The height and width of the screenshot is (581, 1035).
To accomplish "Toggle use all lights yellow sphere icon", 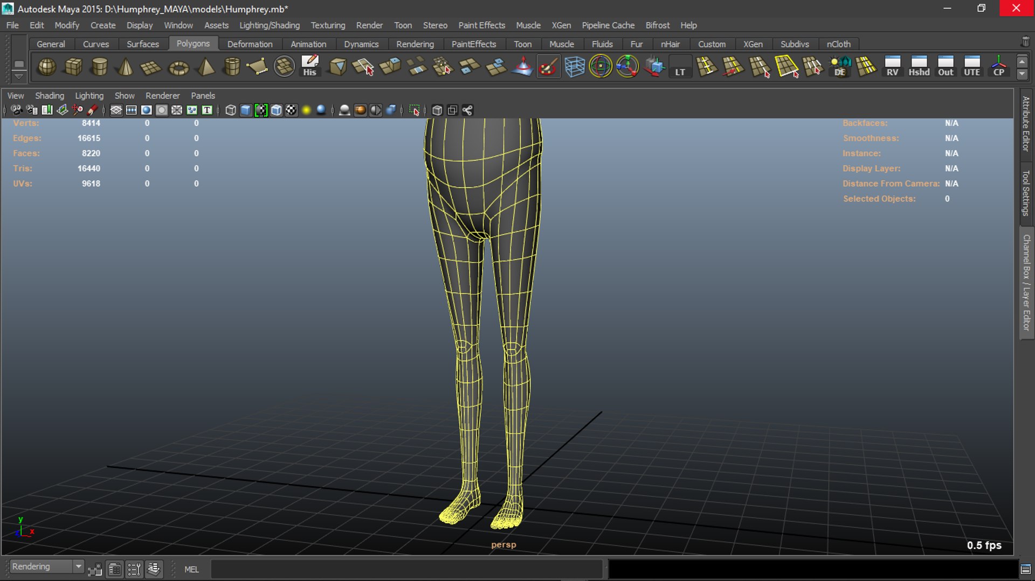I will click(306, 110).
